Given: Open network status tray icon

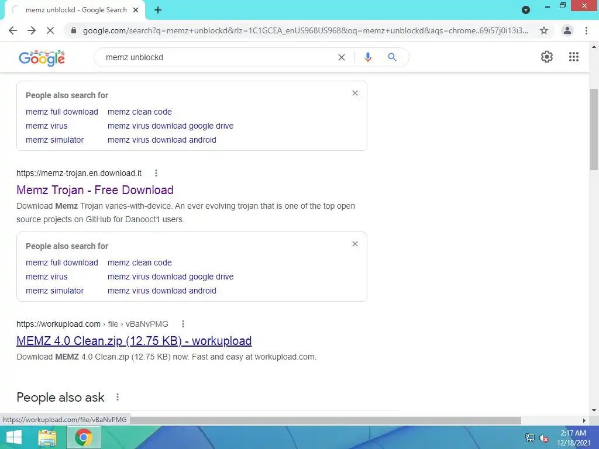Looking at the screenshot, I should click(x=530, y=438).
